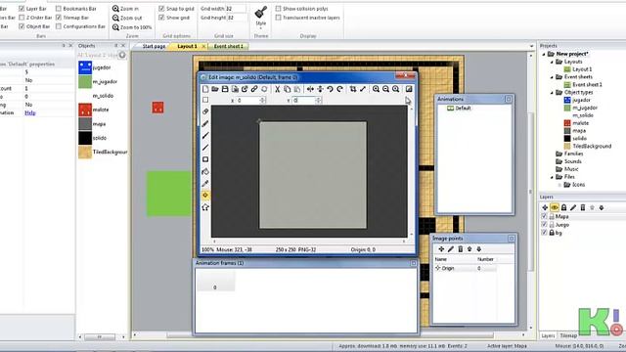Click the image editor zoom in magnifier
Image resolution: width=626 pixels, height=352 pixels.
[x=376, y=89]
